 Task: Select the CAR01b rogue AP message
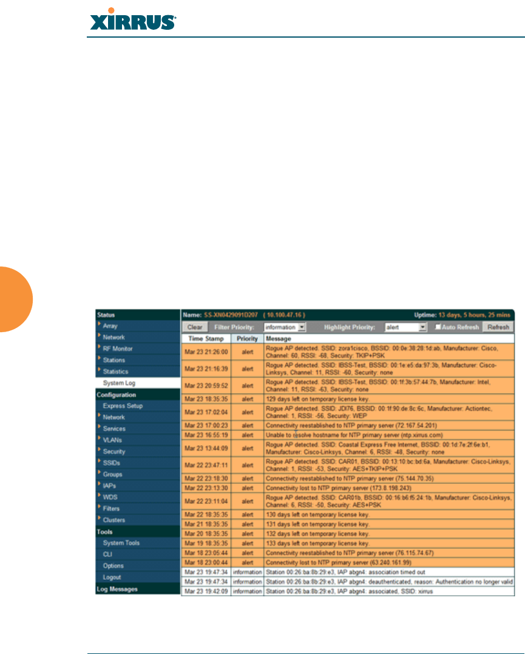click(x=389, y=502)
